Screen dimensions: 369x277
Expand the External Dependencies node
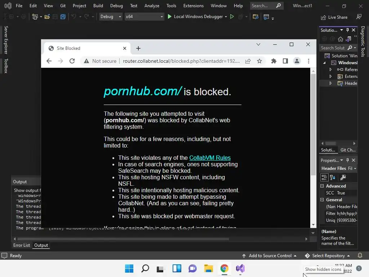tap(330, 76)
